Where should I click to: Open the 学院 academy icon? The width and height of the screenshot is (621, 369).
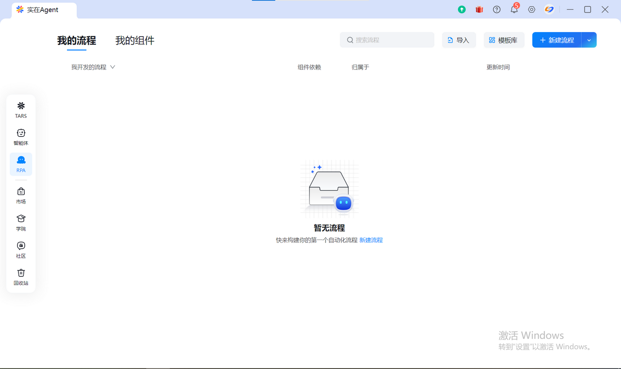coord(21,223)
